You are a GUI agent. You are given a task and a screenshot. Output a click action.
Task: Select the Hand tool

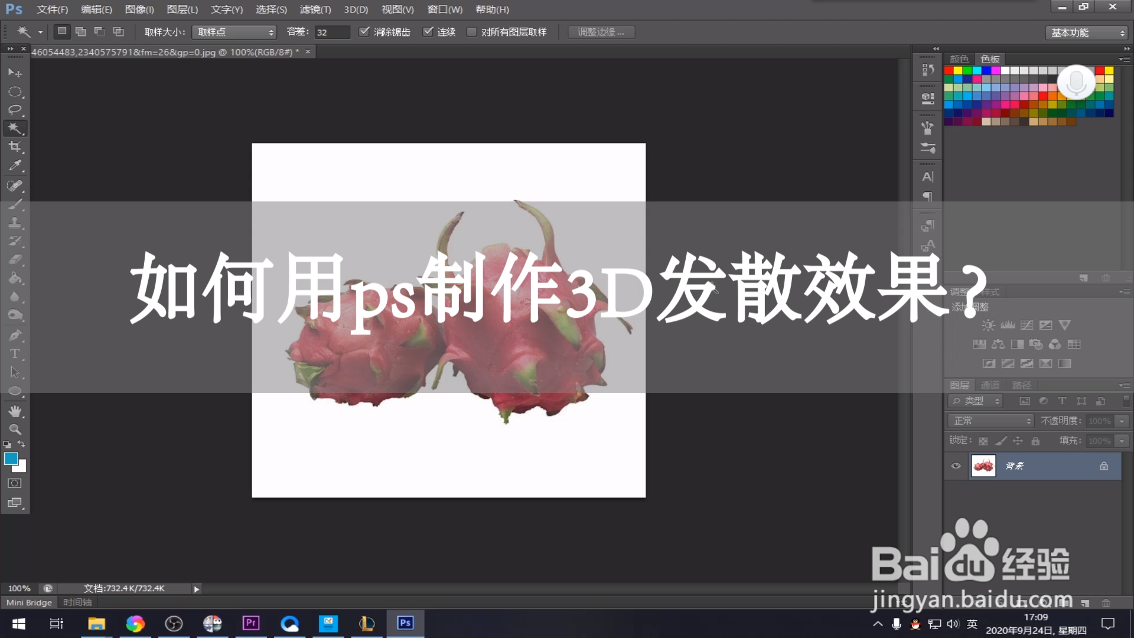15,411
